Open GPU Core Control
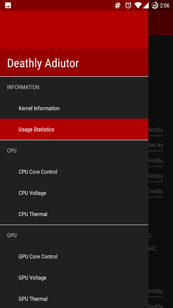 point(74,256)
